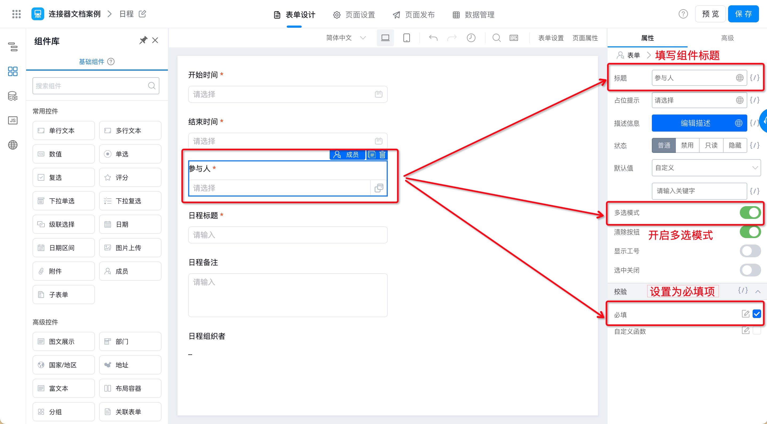Uncheck the 必填 checkbox
Viewport: 767px width, 424px height.
[x=757, y=314]
